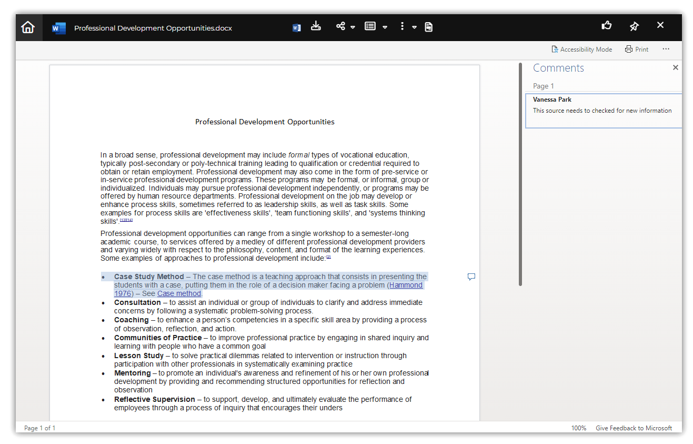Expand the vertical dots dropdown arrow

click(414, 27)
